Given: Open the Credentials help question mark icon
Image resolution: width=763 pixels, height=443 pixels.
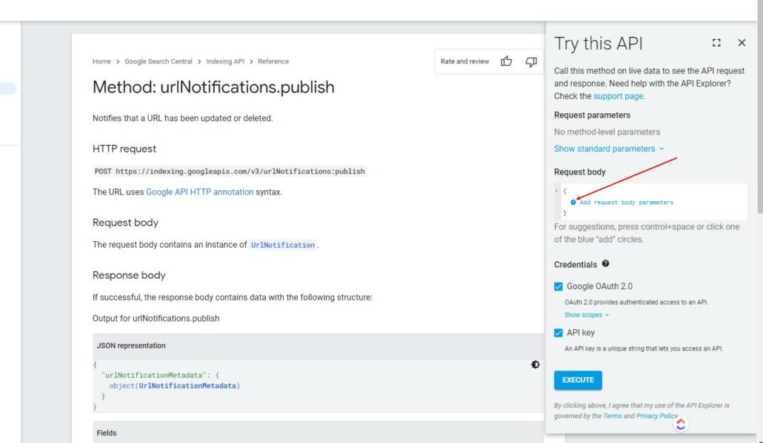Looking at the screenshot, I should click(606, 264).
